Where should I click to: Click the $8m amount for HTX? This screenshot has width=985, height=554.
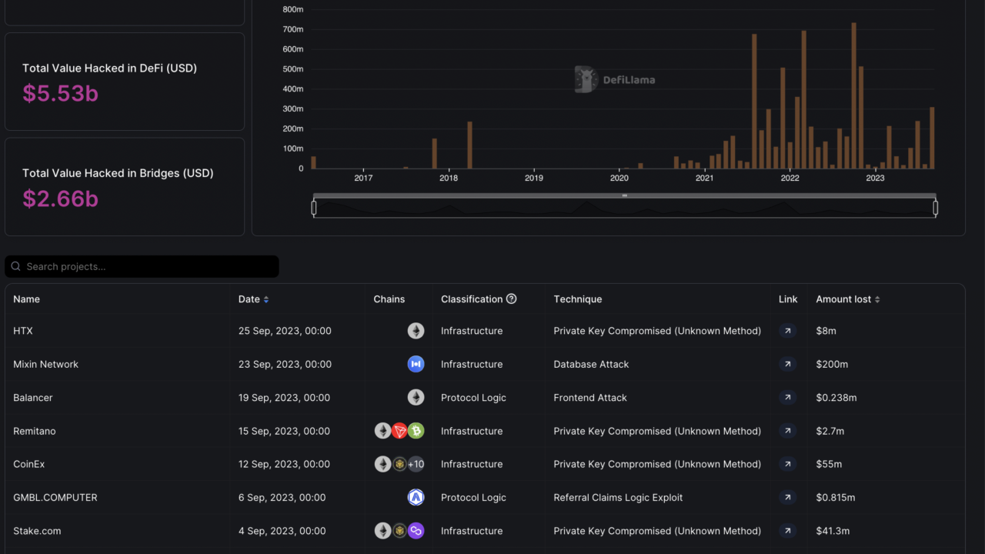(x=826, y=331)
